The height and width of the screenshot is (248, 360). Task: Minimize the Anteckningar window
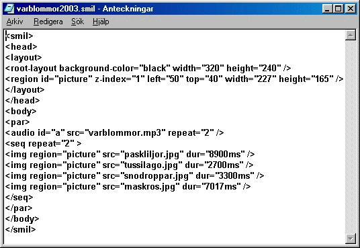(x=327, y=9)
